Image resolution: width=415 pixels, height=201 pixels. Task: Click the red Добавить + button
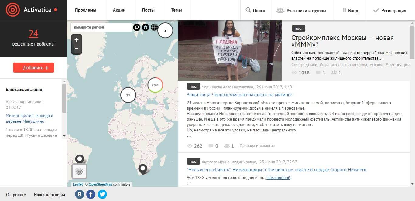click(33, 68)
